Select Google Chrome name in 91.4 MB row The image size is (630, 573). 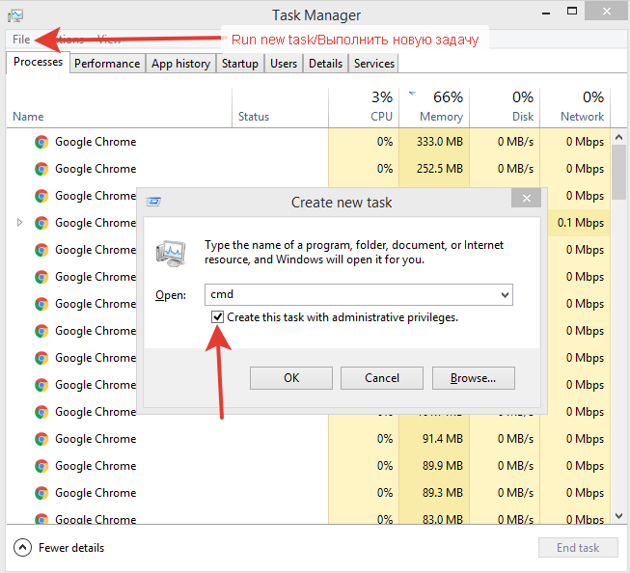[x=96, y=439]
